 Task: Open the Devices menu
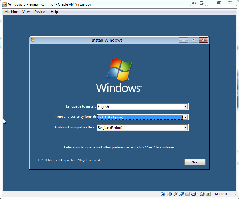(x=40, y=12)
